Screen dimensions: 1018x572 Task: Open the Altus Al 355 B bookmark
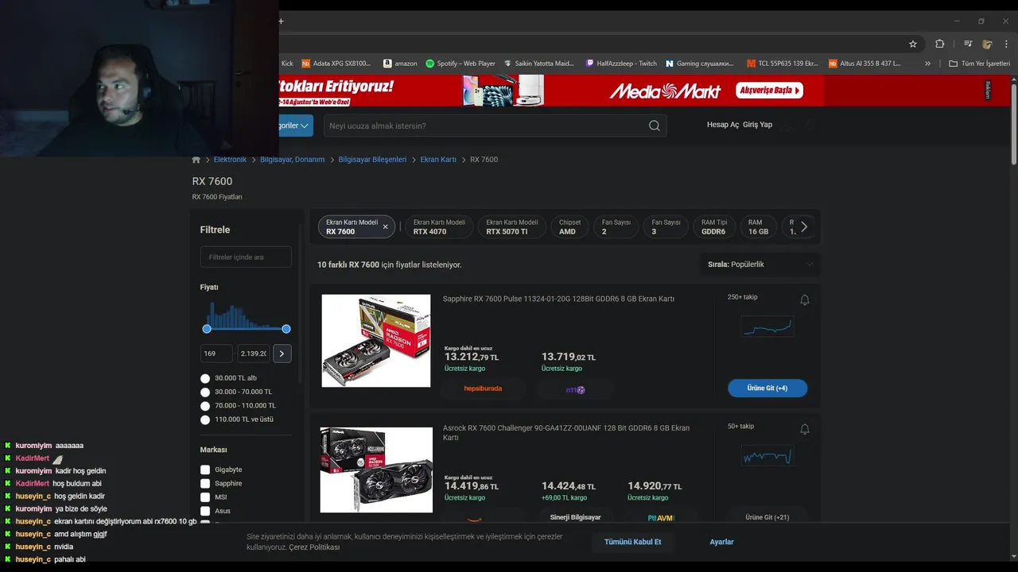click(865, 64)
